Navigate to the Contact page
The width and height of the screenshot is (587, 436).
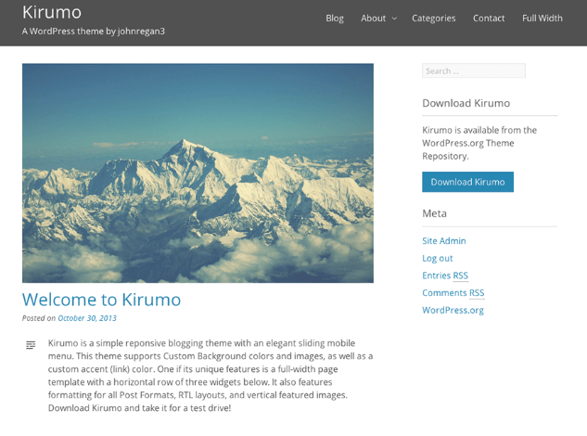tap(489, 19)
